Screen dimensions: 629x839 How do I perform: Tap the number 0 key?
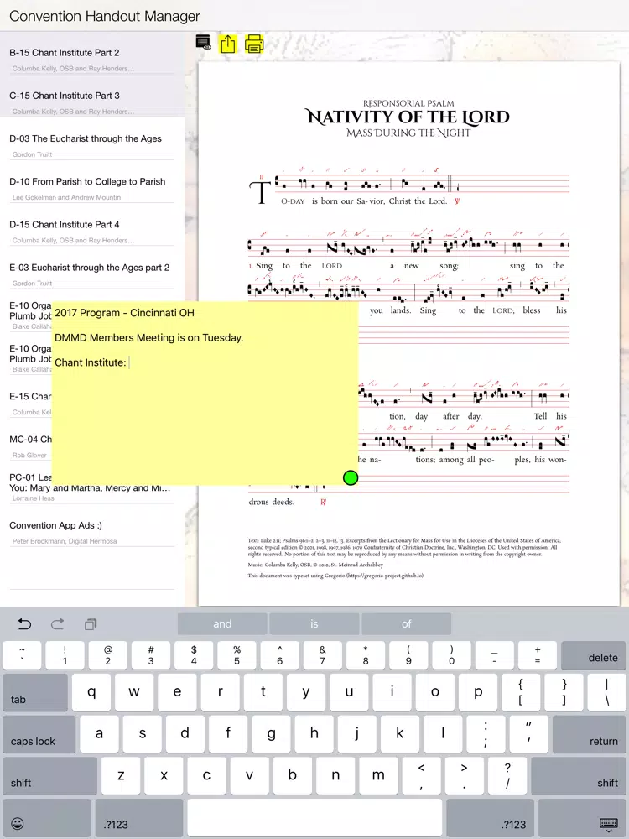point(451,655)
